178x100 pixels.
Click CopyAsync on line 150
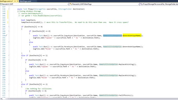(68, 36)
